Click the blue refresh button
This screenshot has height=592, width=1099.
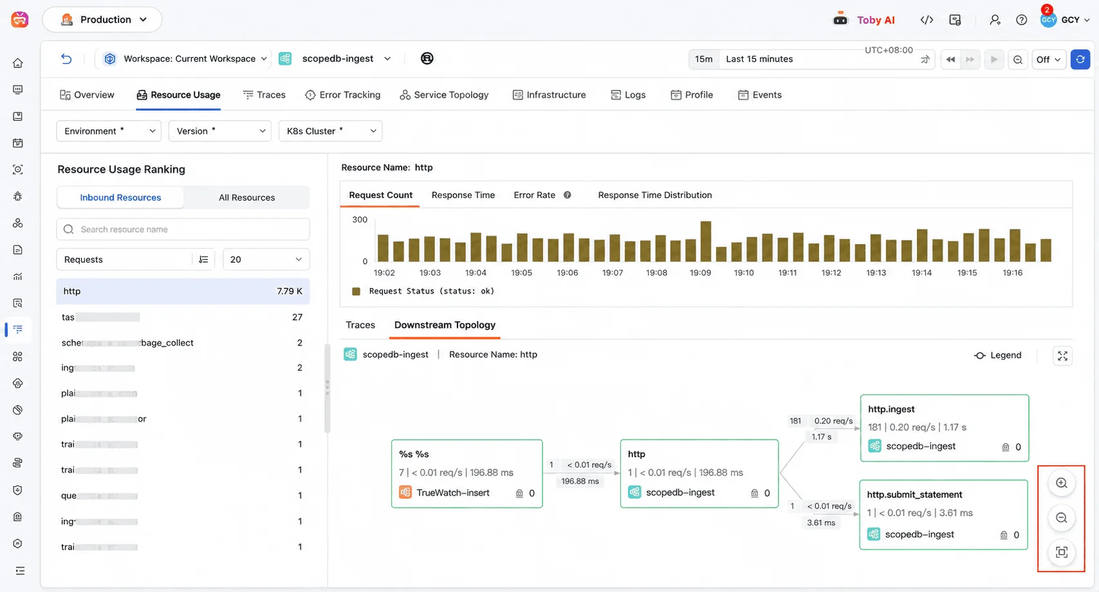pos(1080,60)
